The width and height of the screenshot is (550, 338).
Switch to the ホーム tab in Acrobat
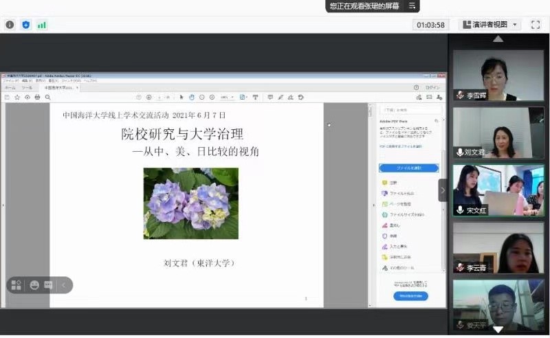[10, 88]
